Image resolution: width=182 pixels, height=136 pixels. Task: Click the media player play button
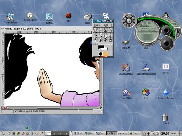pos(129,21)
